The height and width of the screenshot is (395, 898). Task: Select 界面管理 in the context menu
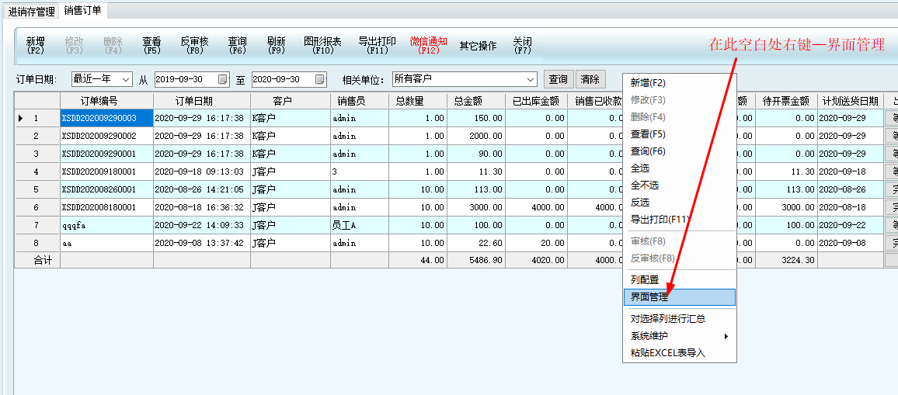(x=649, y=296)
